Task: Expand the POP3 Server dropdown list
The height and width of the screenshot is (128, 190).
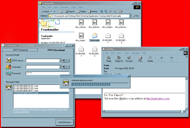Action: point(61,61)
